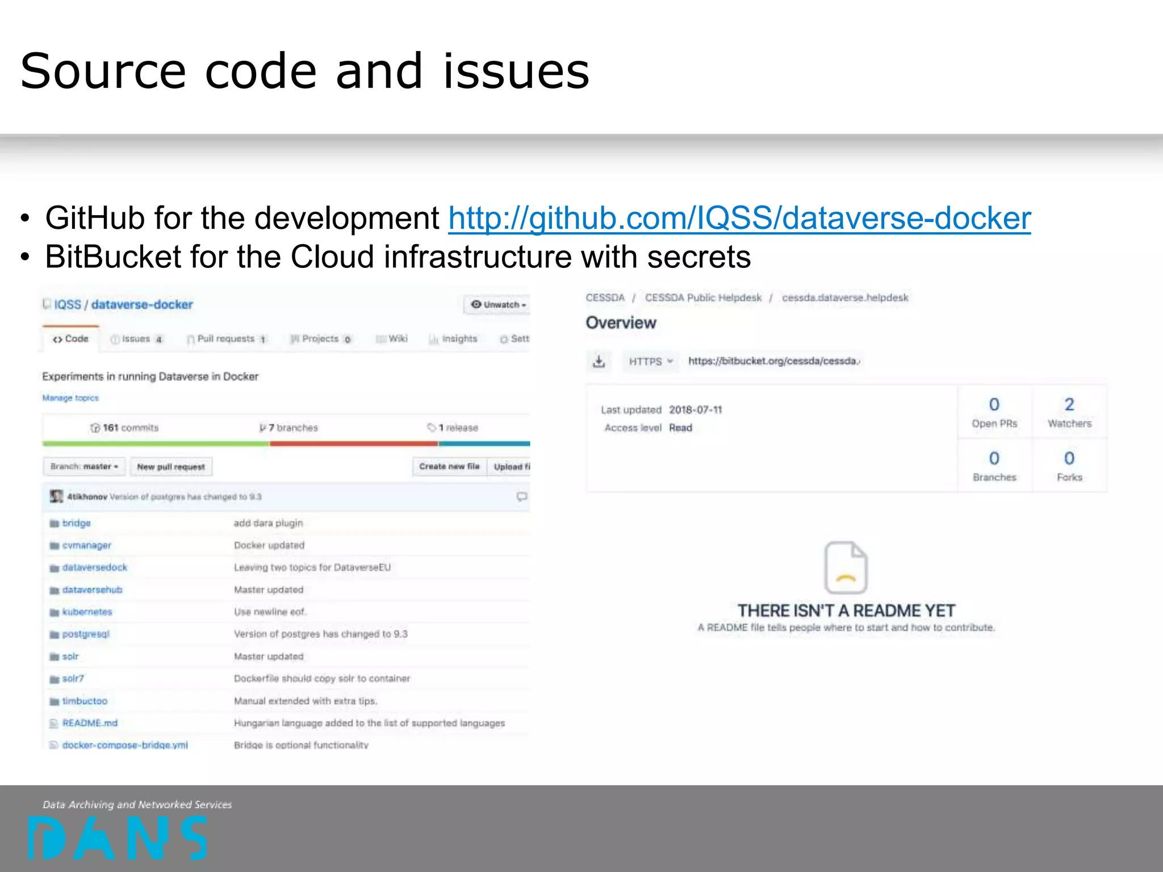Open the 1 release page
This screenshot has height=872, width=1163.
point(453,427)
